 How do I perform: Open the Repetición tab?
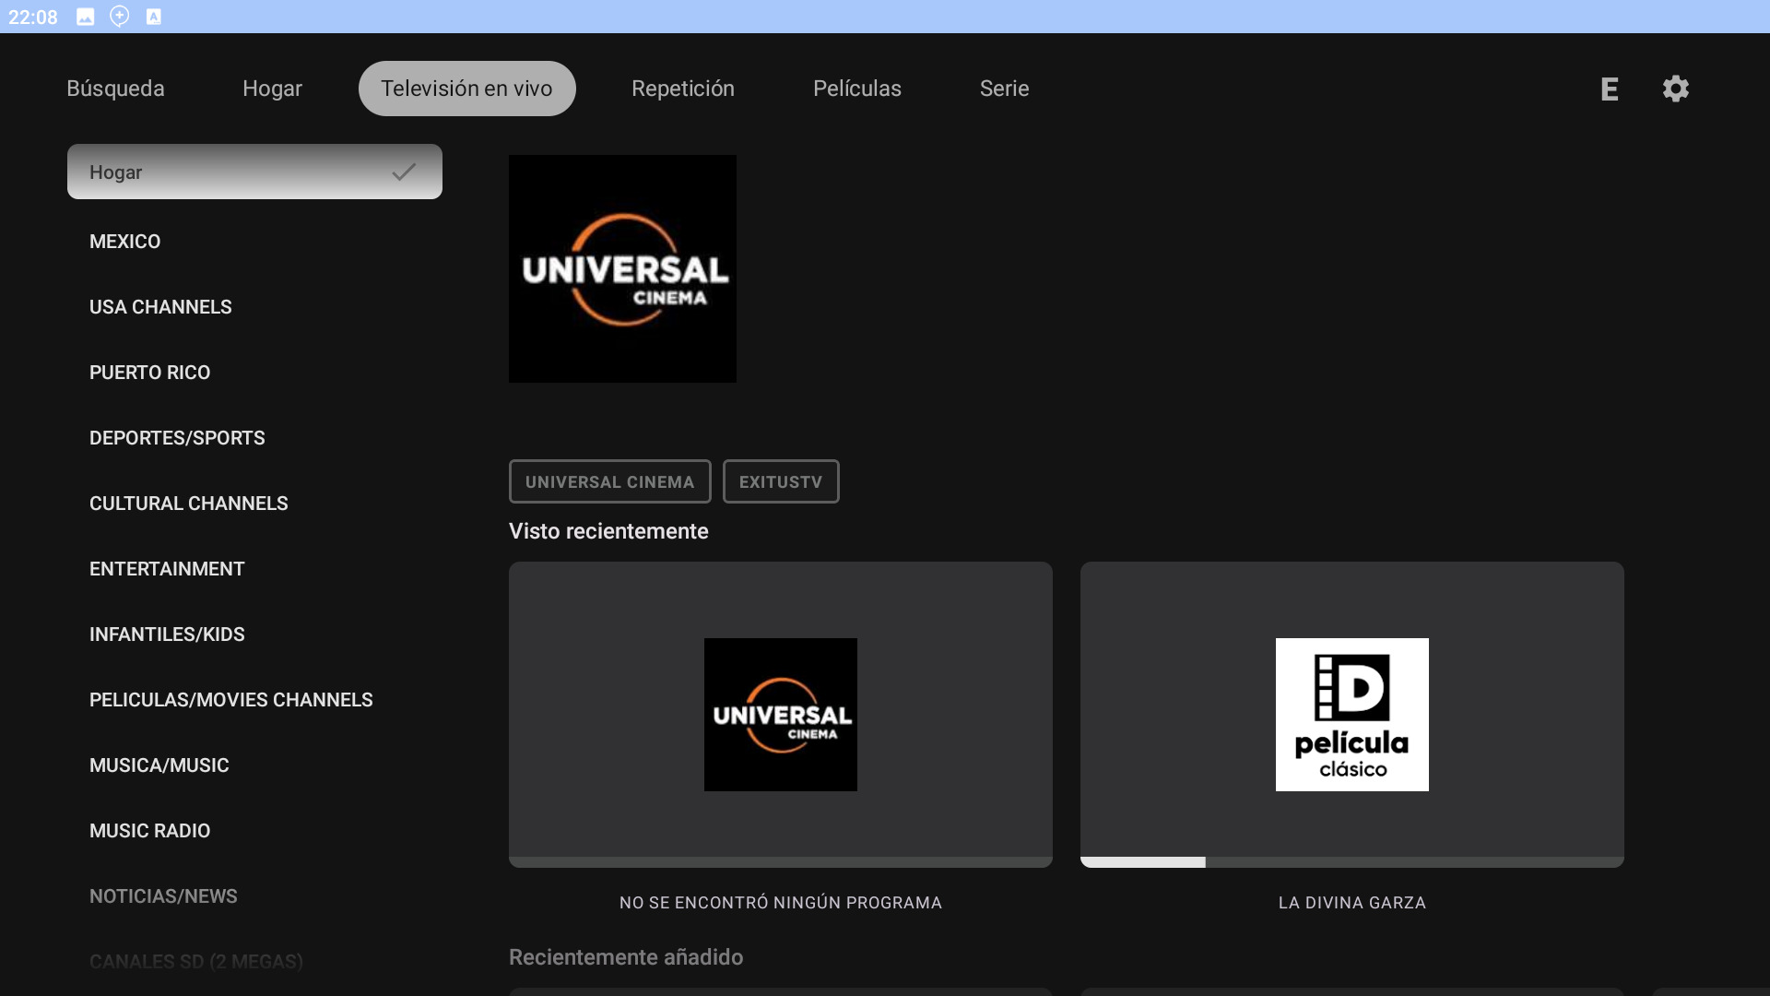tap(682, 89)
